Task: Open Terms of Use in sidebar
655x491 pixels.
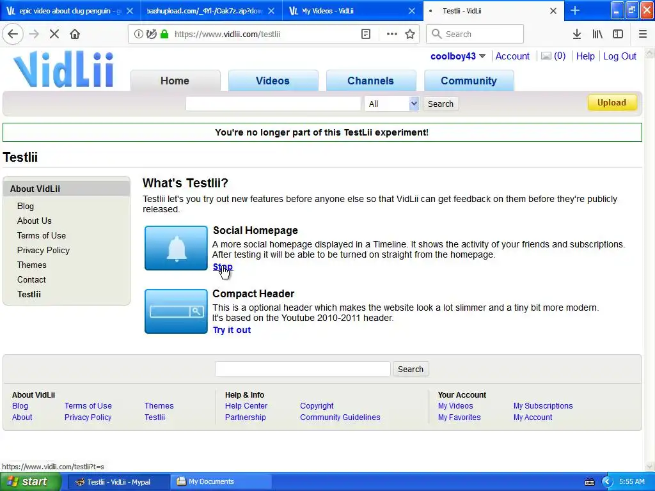Action: [42, 235]
